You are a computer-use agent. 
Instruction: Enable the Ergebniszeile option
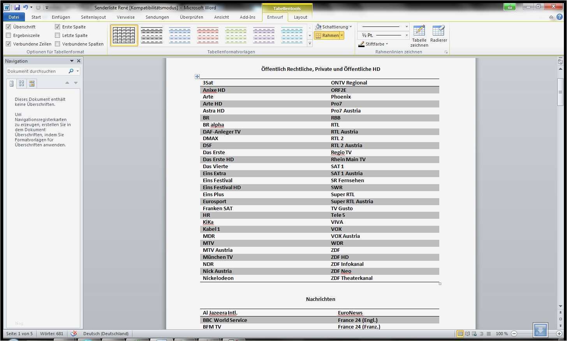click(9, 35)
